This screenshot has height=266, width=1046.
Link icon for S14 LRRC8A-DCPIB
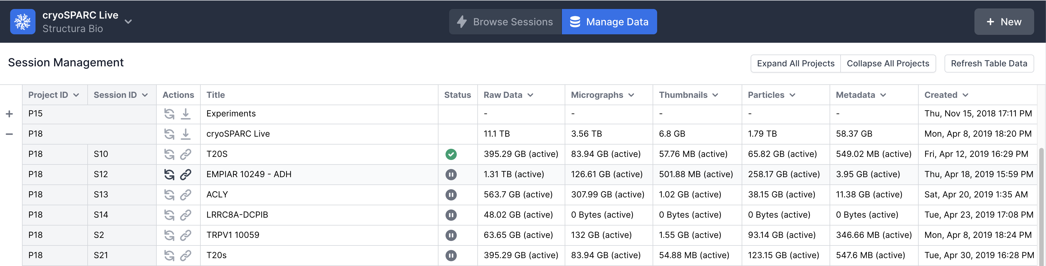point(186,215)
